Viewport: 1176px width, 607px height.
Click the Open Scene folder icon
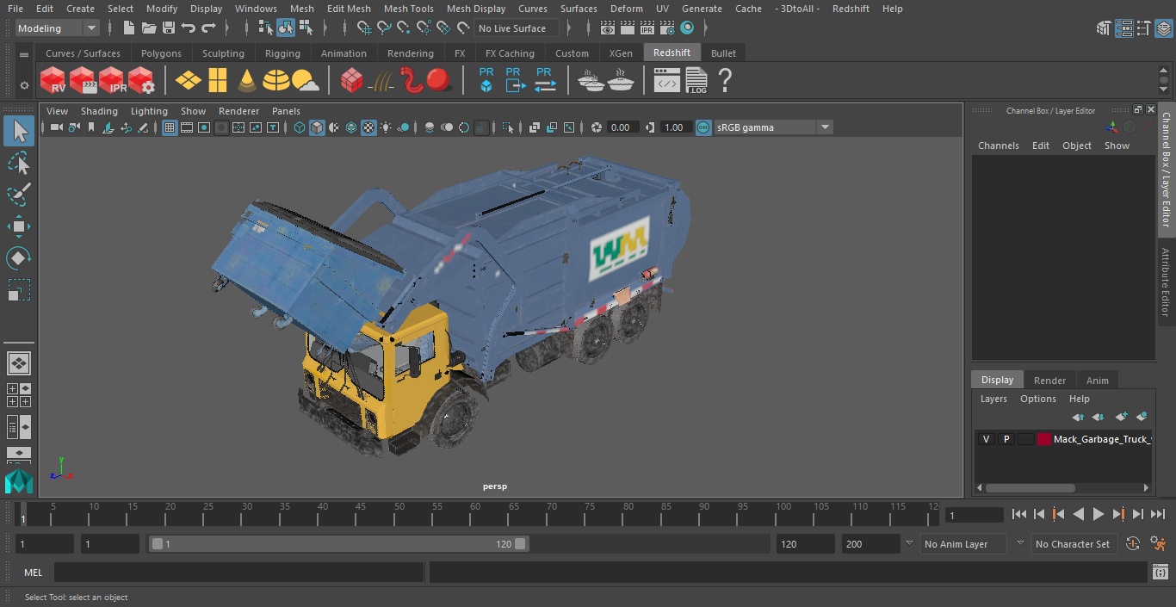coord(148,28)
